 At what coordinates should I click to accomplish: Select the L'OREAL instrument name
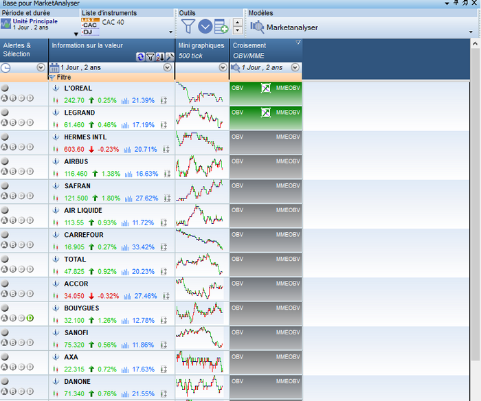point(78,89)
